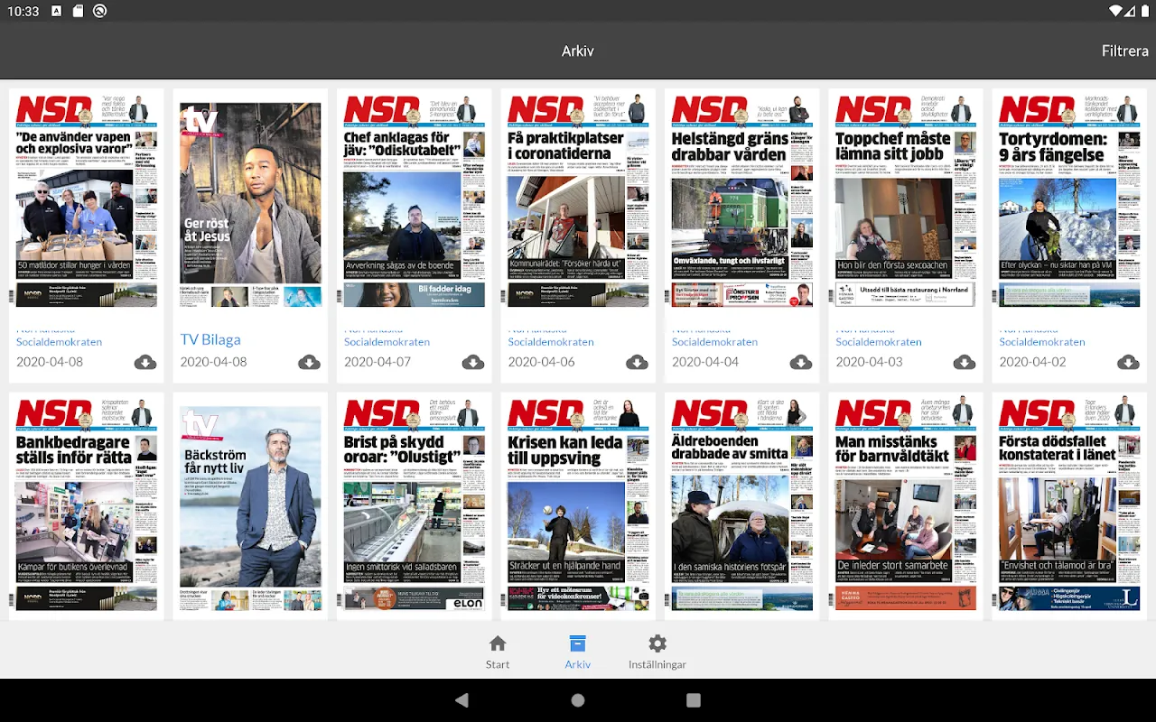The image size is (1156, 722).
Task: Download the TV Bilaga 2020-04-08 issue
Action: [x=309, y=363]
